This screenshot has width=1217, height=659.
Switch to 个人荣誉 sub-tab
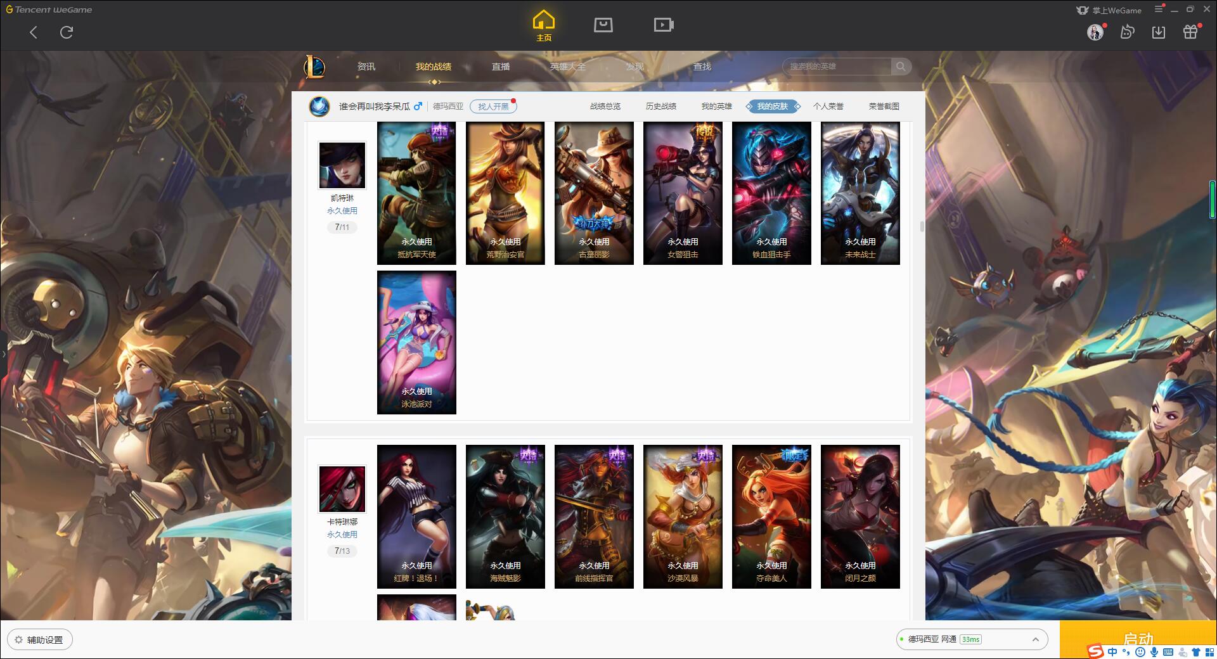coord(828,106)
